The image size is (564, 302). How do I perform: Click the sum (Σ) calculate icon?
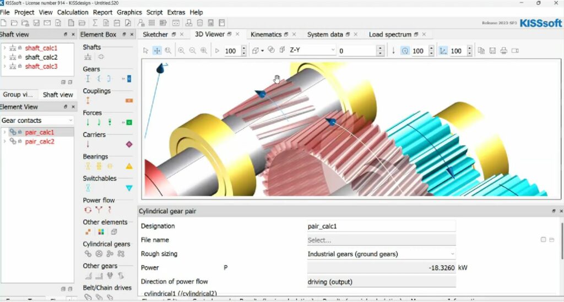[x=95, y=23]
